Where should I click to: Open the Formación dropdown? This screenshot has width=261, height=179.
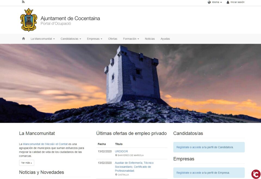[x=131, y=39]
